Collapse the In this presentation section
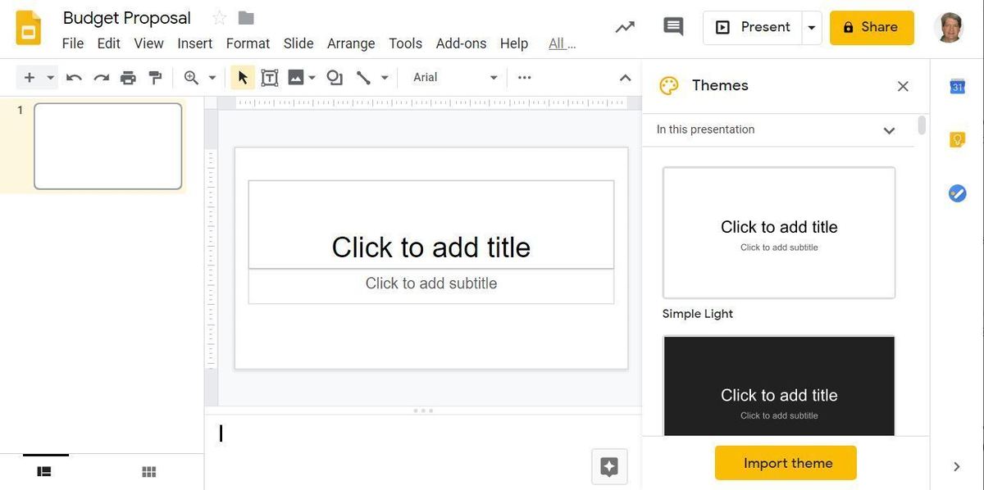This screenshot has width=984, height=490. (889, 130)
